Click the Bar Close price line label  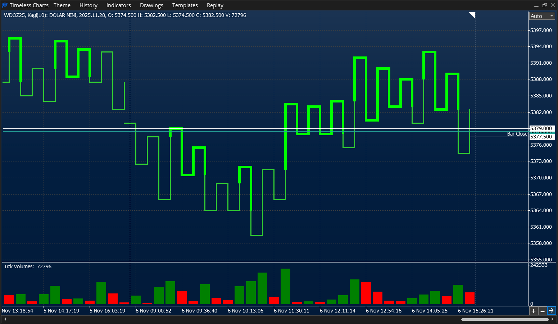[x=517, y=133]
